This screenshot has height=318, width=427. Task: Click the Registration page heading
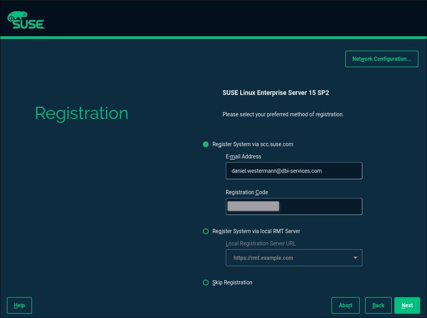pyautogui.click(x=82, y=113)
